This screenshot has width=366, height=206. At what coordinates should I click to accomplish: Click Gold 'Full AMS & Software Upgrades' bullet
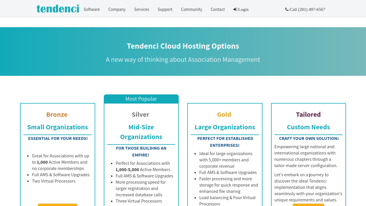tap(228, 173)
